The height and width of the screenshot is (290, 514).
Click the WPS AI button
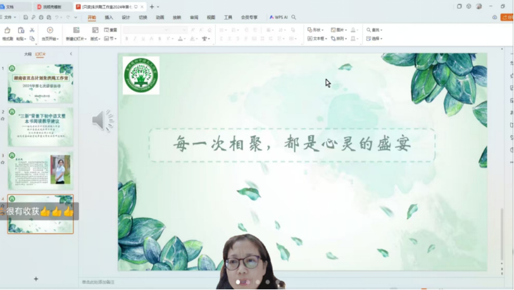(x=279, y=18)
